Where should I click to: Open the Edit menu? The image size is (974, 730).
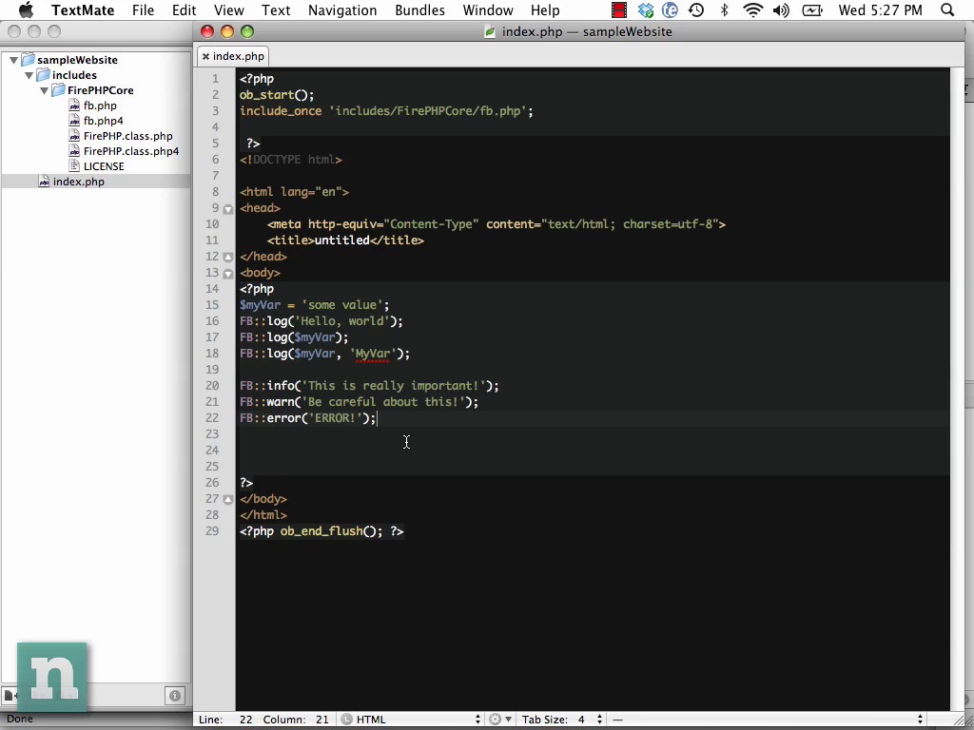(184, 10)
